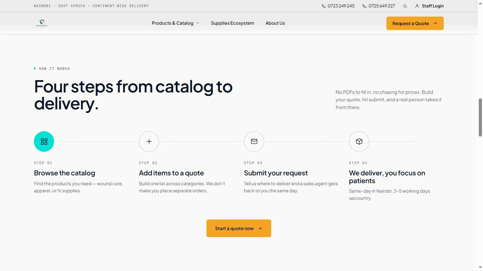
Task: Click the phone icon beside 0725 649 227
Action: coord(364,6)
